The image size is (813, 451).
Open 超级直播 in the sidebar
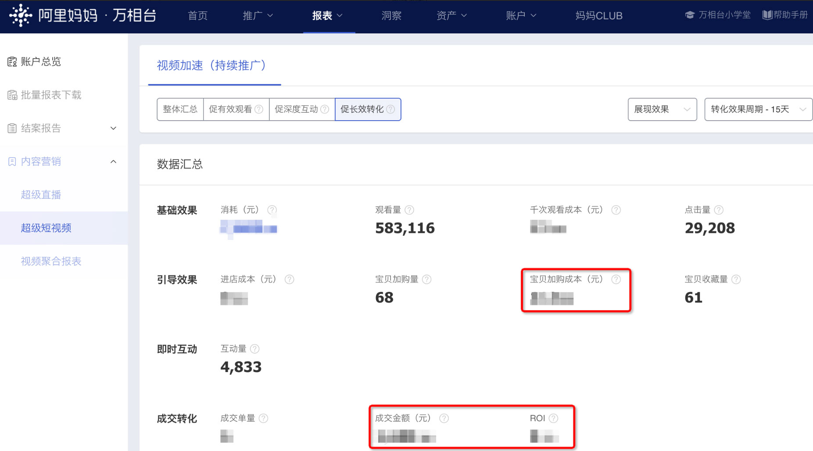pos(41,195)
